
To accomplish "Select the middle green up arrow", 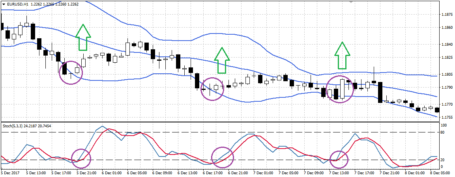I will tap(222, 60).
